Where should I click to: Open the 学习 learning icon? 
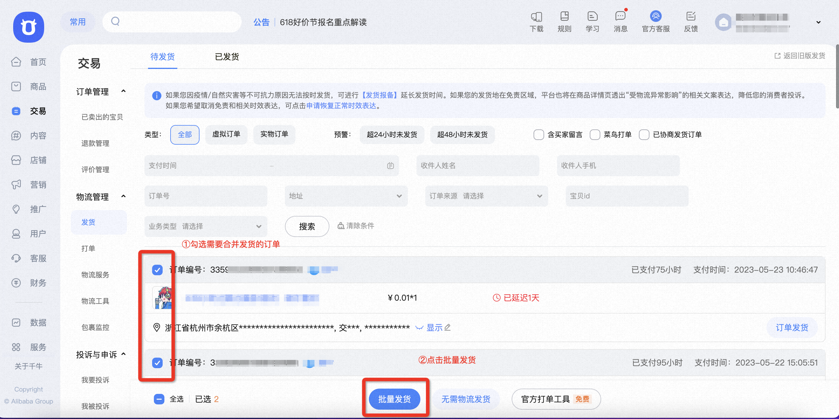[x=592, y=16]
